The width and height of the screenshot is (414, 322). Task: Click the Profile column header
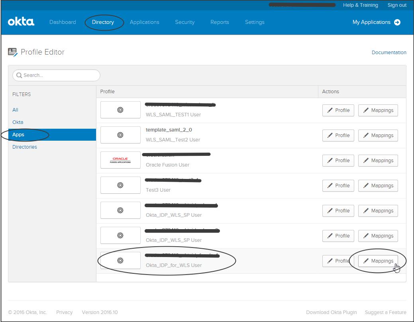click(x=108, y=91)
